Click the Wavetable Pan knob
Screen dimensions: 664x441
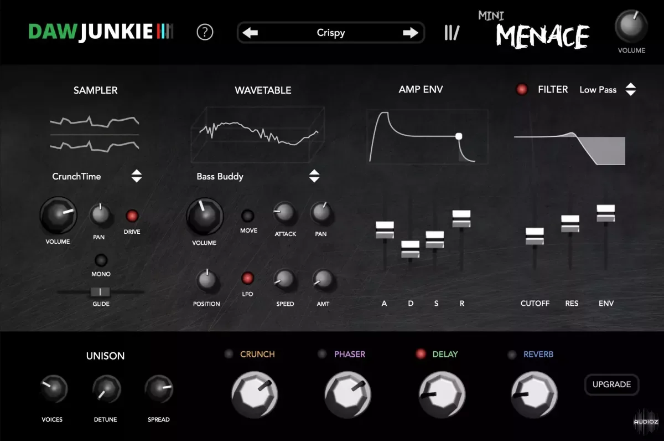321,213
